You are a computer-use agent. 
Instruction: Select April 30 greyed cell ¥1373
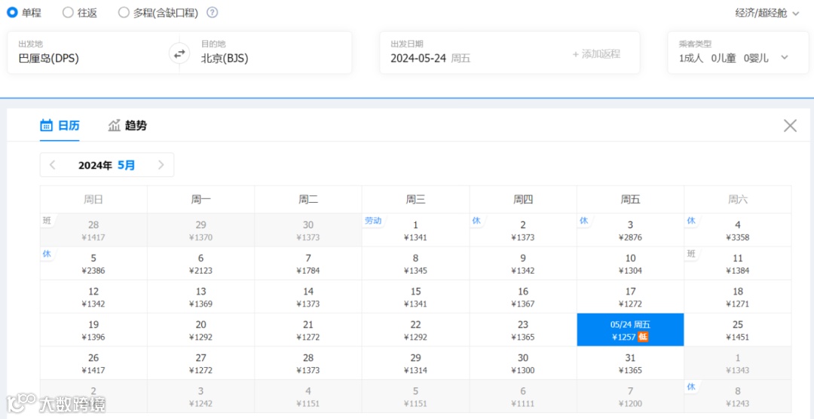(x=308, y=230)
